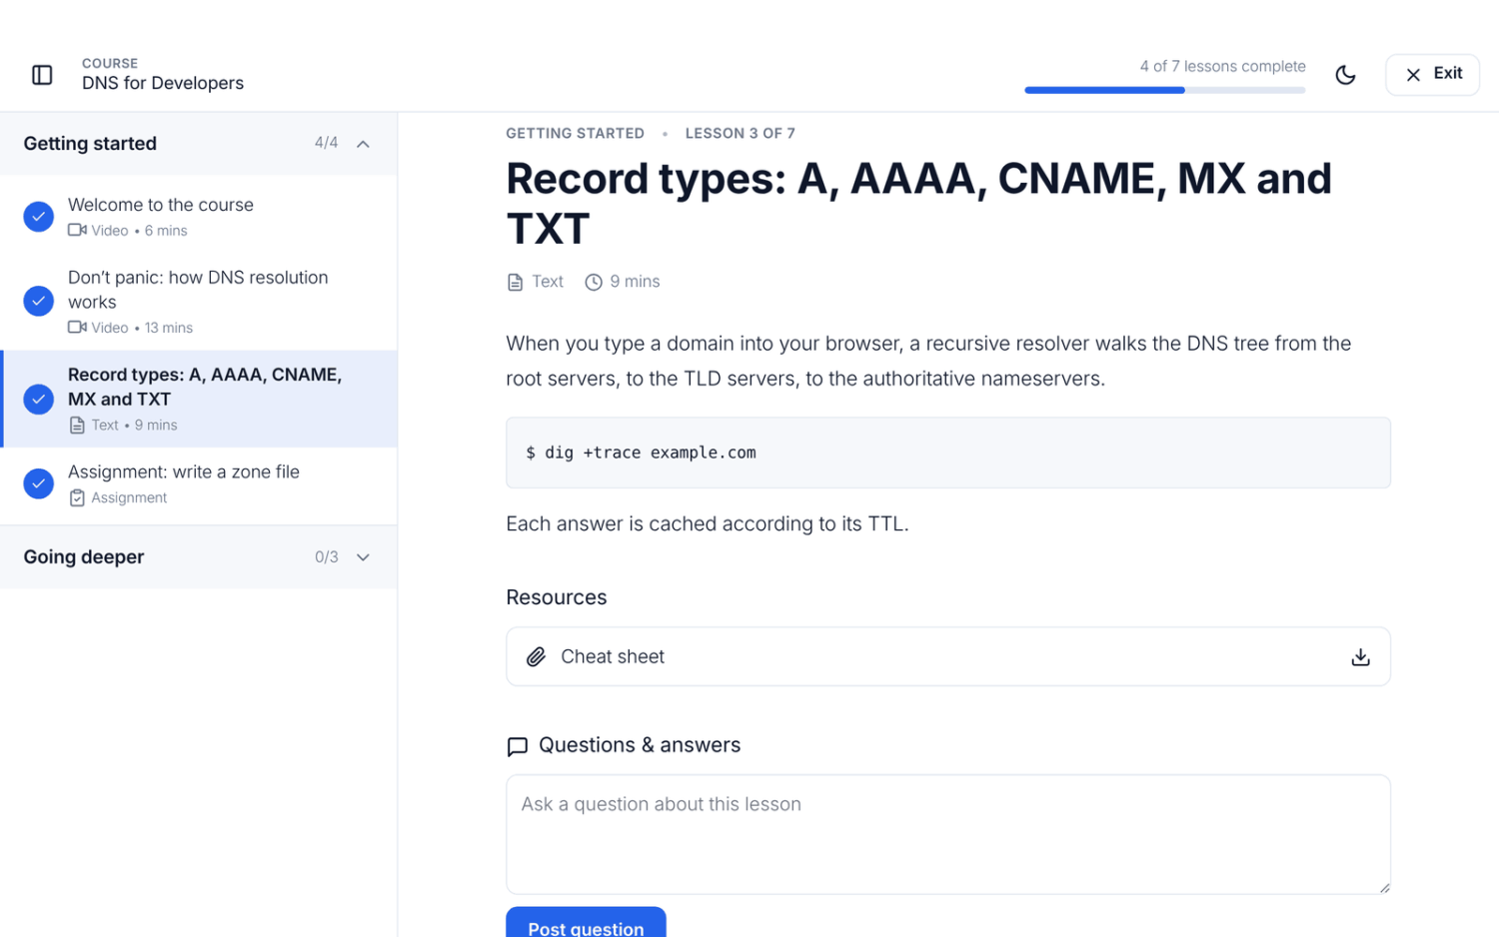Click the Going deeper 0/3 count
1499x937 pixels.
[326, 557]
